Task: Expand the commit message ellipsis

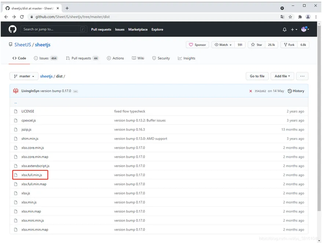Action: click(76, 91)
